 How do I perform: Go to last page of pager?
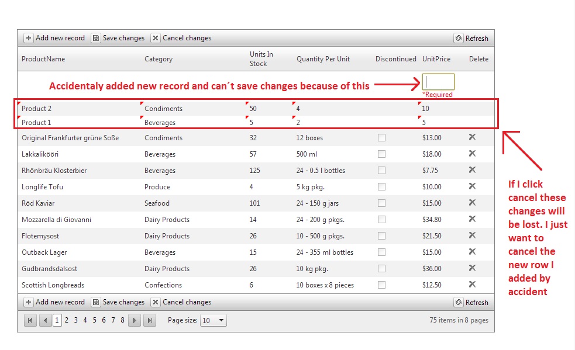click(150, 320)
